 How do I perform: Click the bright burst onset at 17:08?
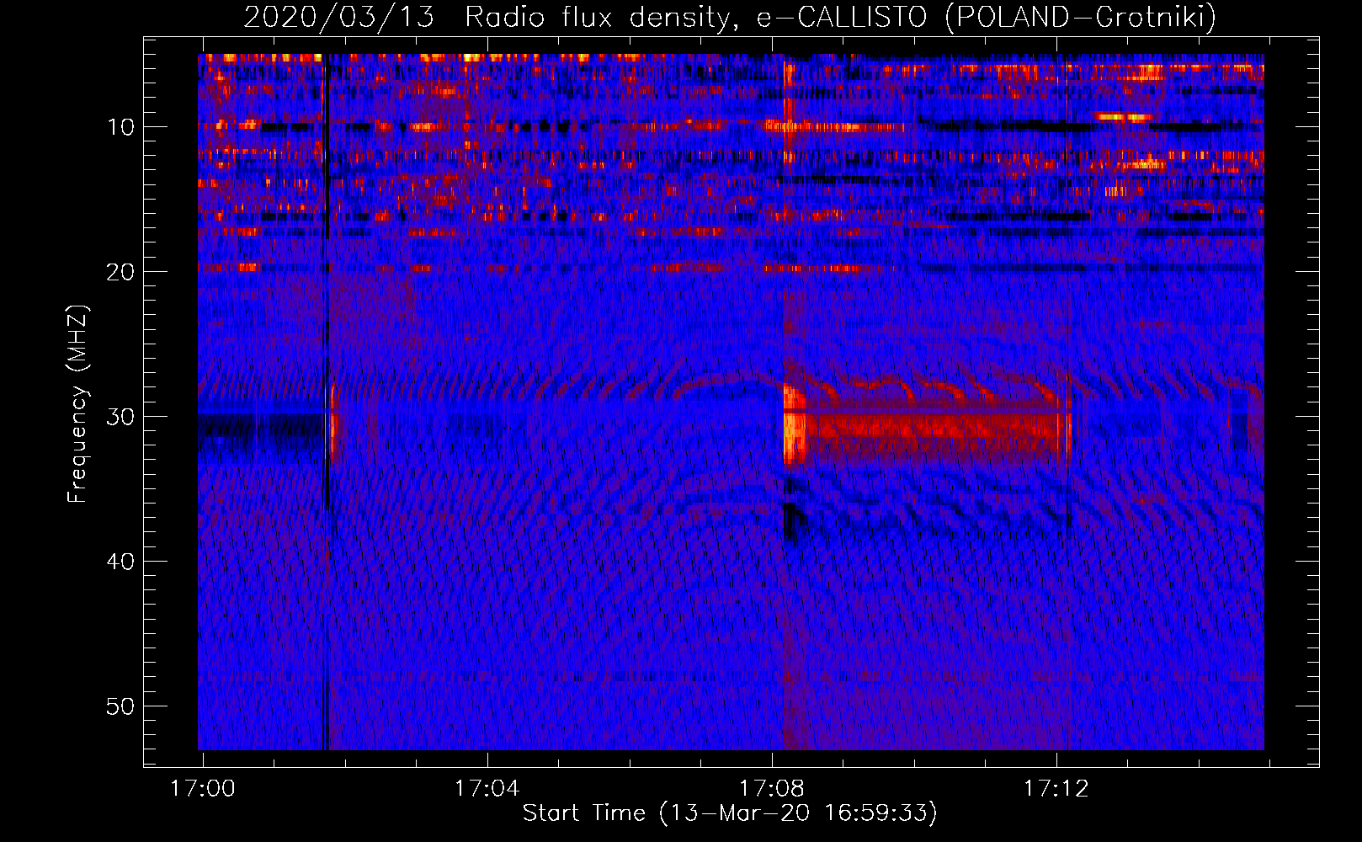[x=793, y=425]
